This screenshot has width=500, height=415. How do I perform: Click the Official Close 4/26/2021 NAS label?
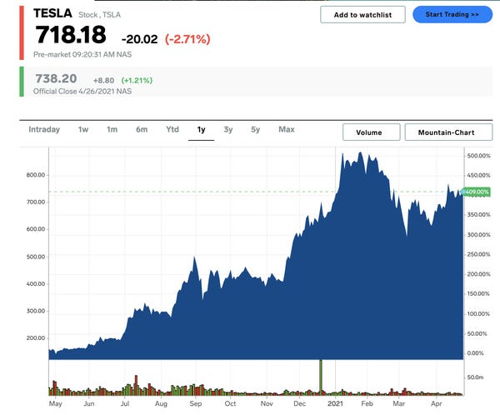coord(82,91)
